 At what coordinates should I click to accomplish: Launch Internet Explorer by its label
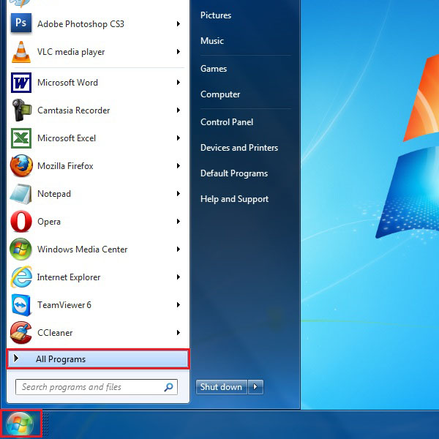[x=69, y=277]
